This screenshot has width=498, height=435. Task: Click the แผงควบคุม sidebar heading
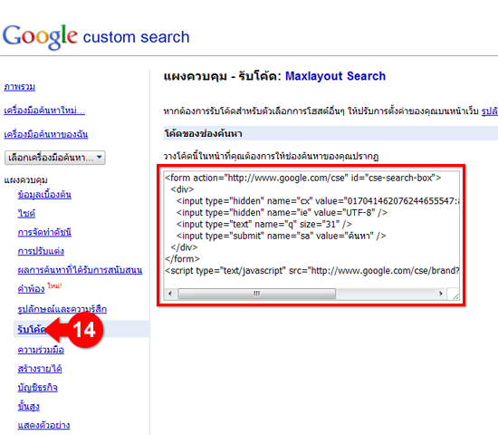pos(25,180)
